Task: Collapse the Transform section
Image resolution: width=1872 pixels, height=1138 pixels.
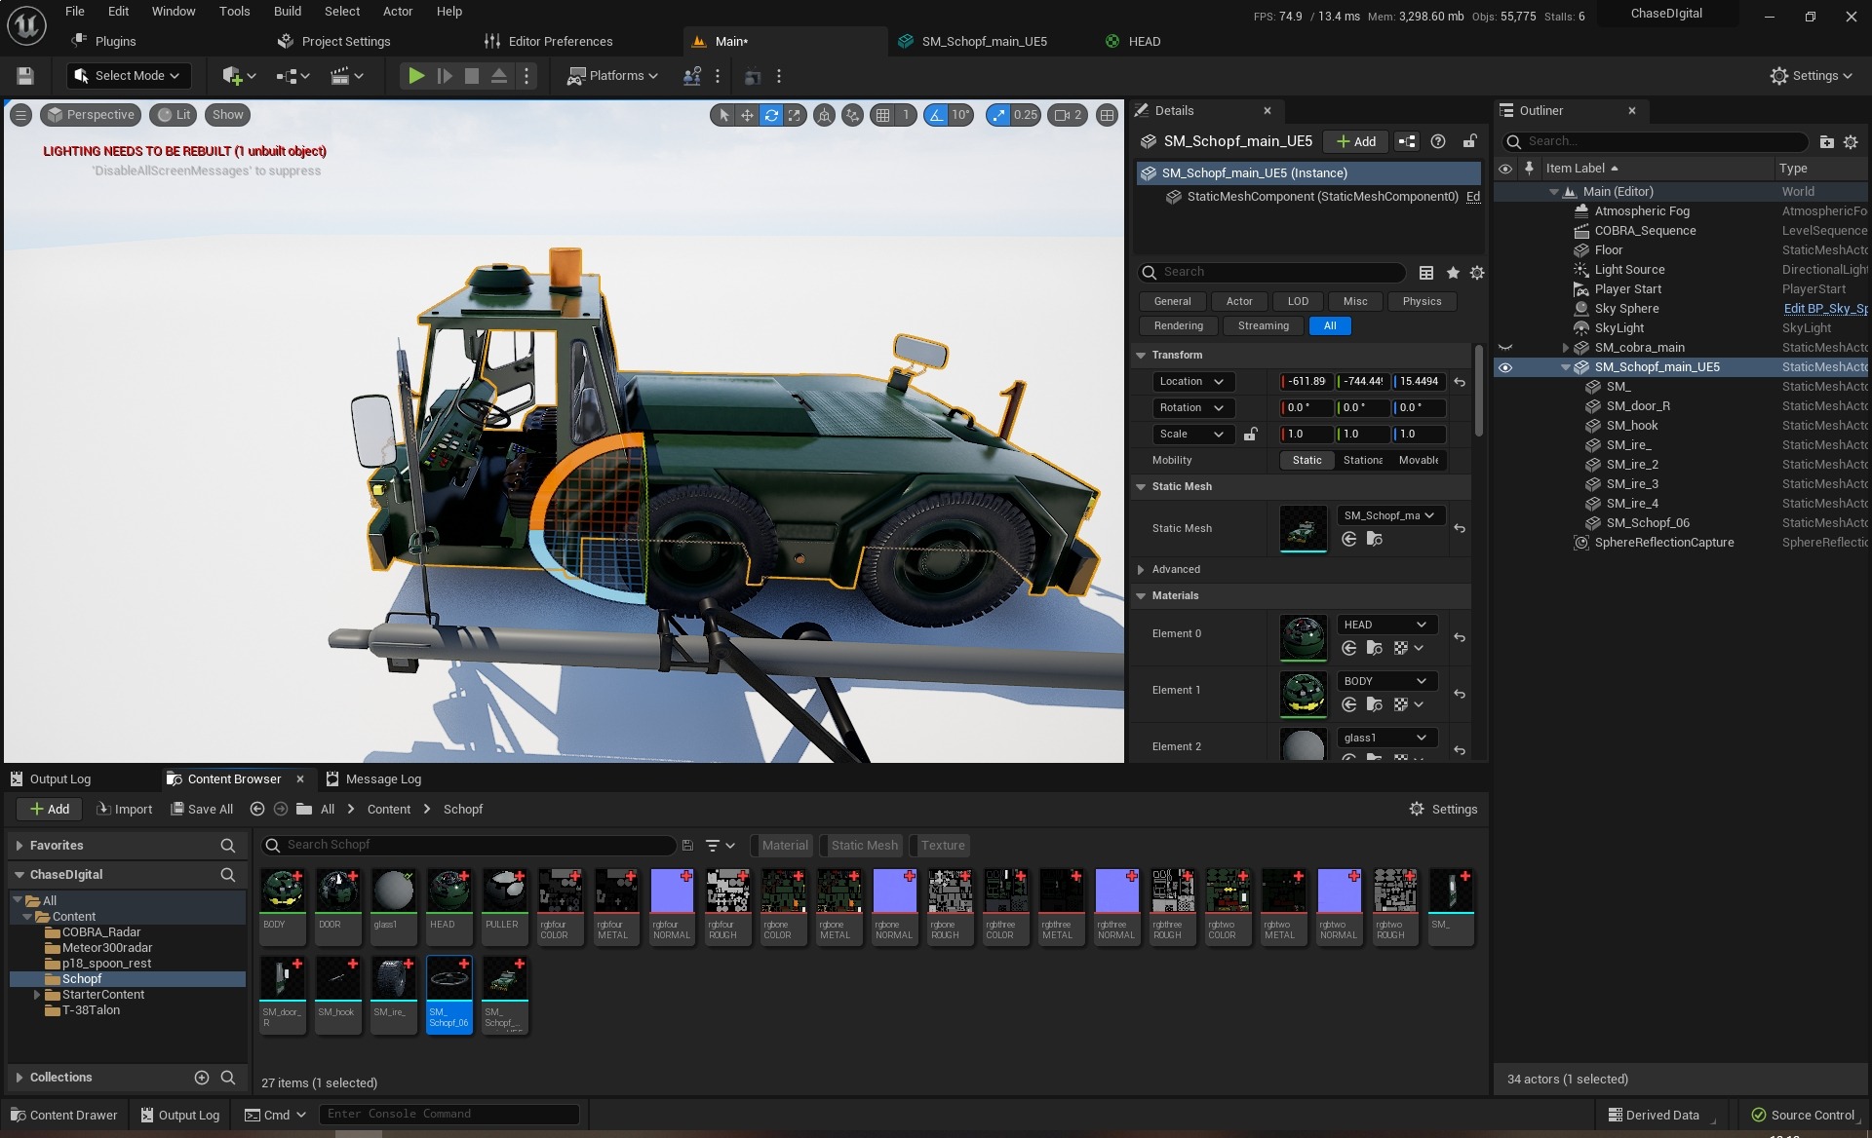Action: pos(1141,356)
